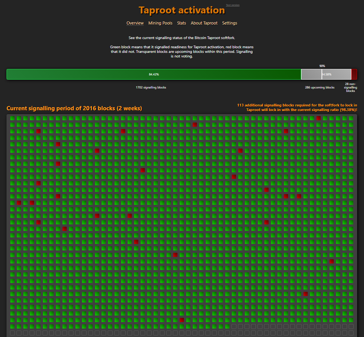Click the "Green block means" explanation paragraph
Viewport: 364px width, 337px height.
[x=182, y=52]
